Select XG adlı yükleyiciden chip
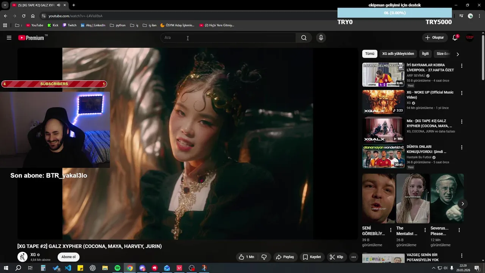The width and height of the screenshot is (485, 273). tap(398, 54)
